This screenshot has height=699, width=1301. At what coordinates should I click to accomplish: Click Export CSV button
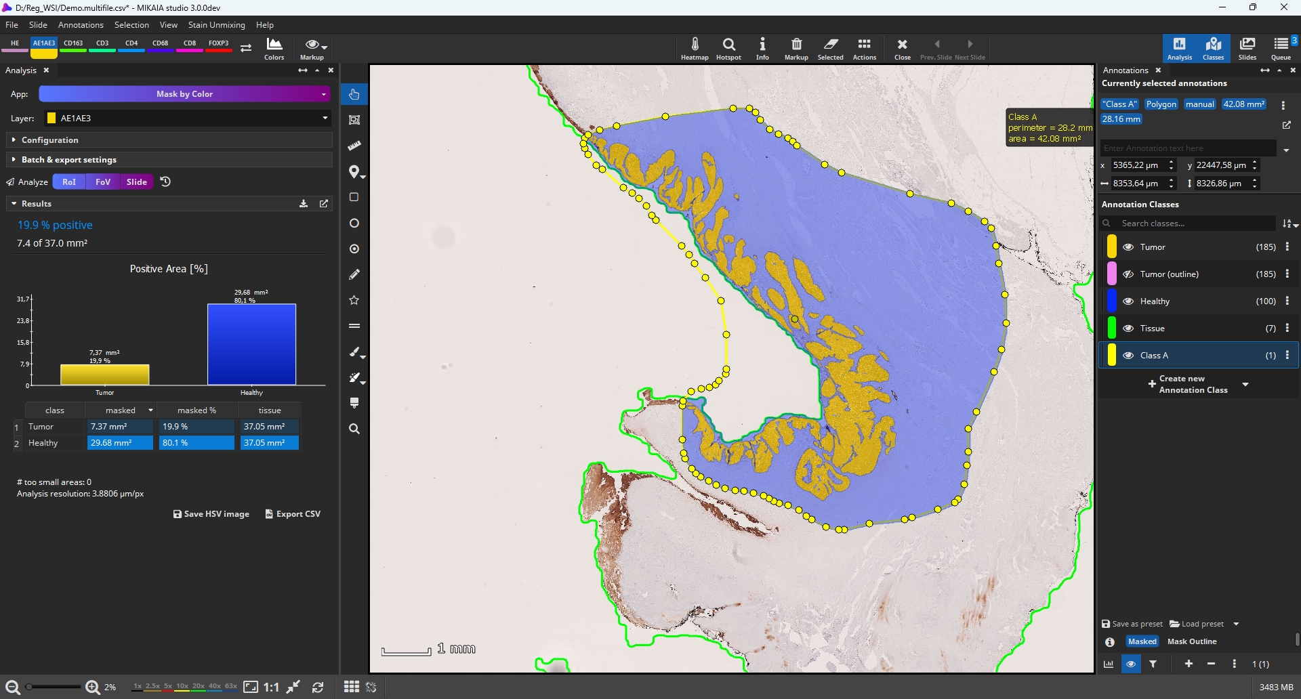(293, 514)
